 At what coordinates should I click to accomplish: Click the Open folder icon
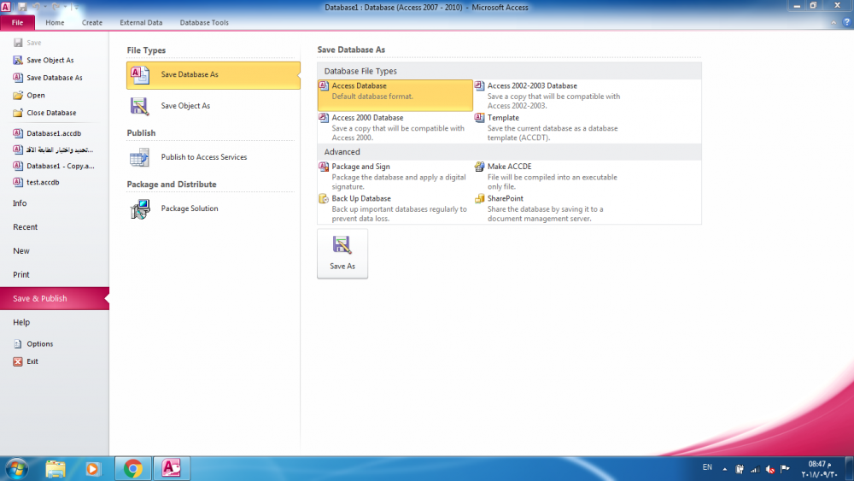pyautogui.click(x=18, y=95)
